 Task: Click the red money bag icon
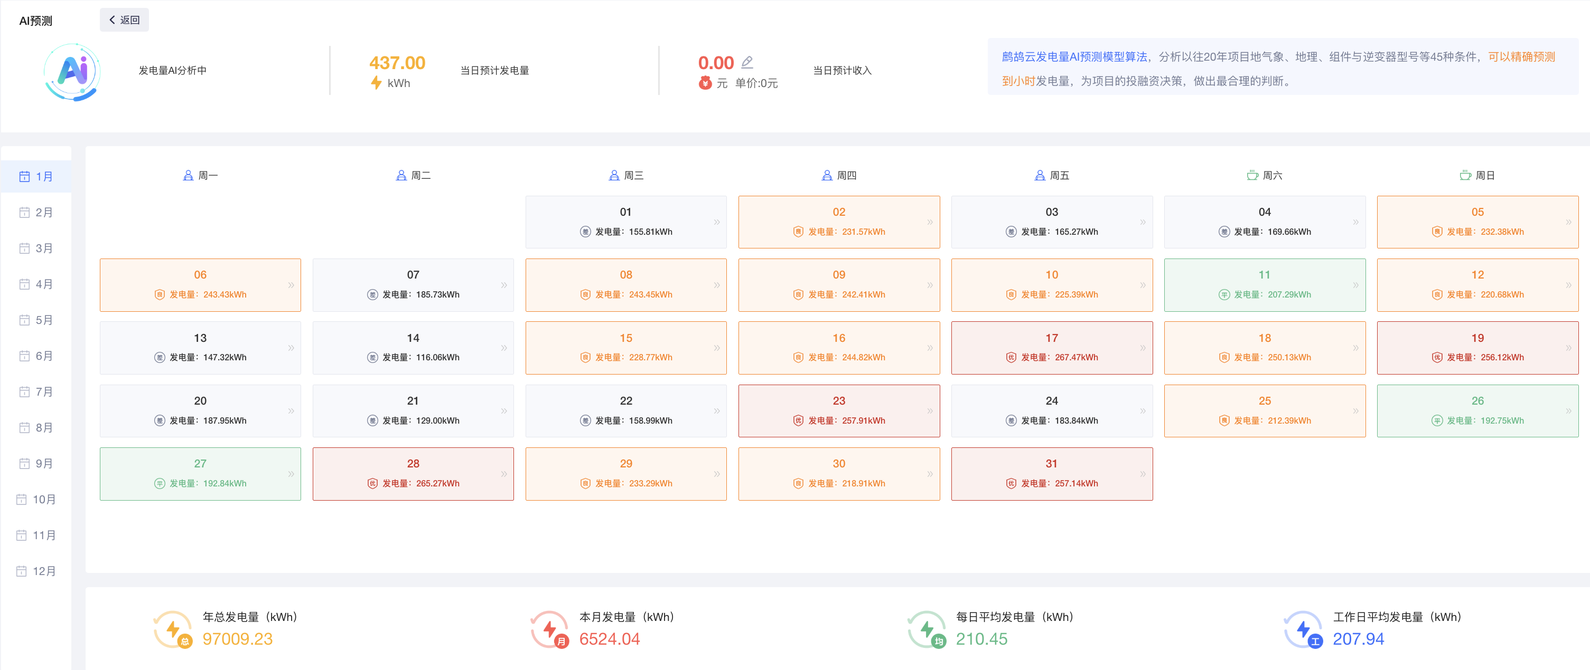(705, 83)
